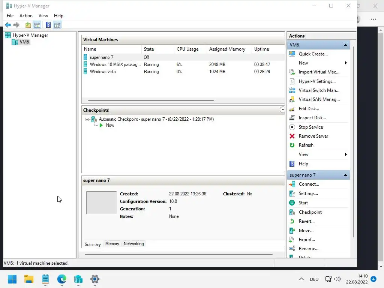Click the Forward arrow toolbar icon
The width and height of the screenshot is (384, 288).
(16, 25)
